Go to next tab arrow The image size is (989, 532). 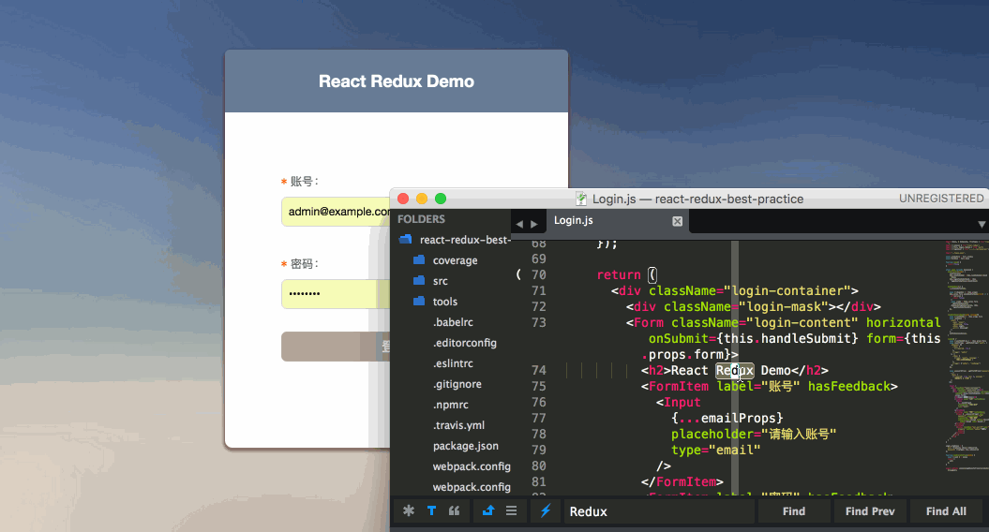pos(534,224)
